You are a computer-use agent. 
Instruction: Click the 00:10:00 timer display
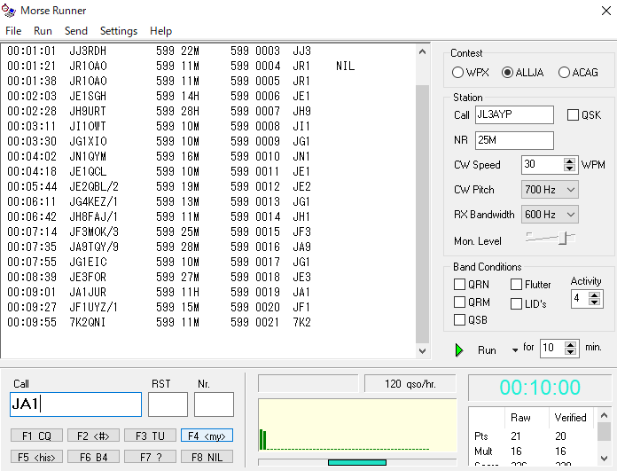[x=540, y=388]
